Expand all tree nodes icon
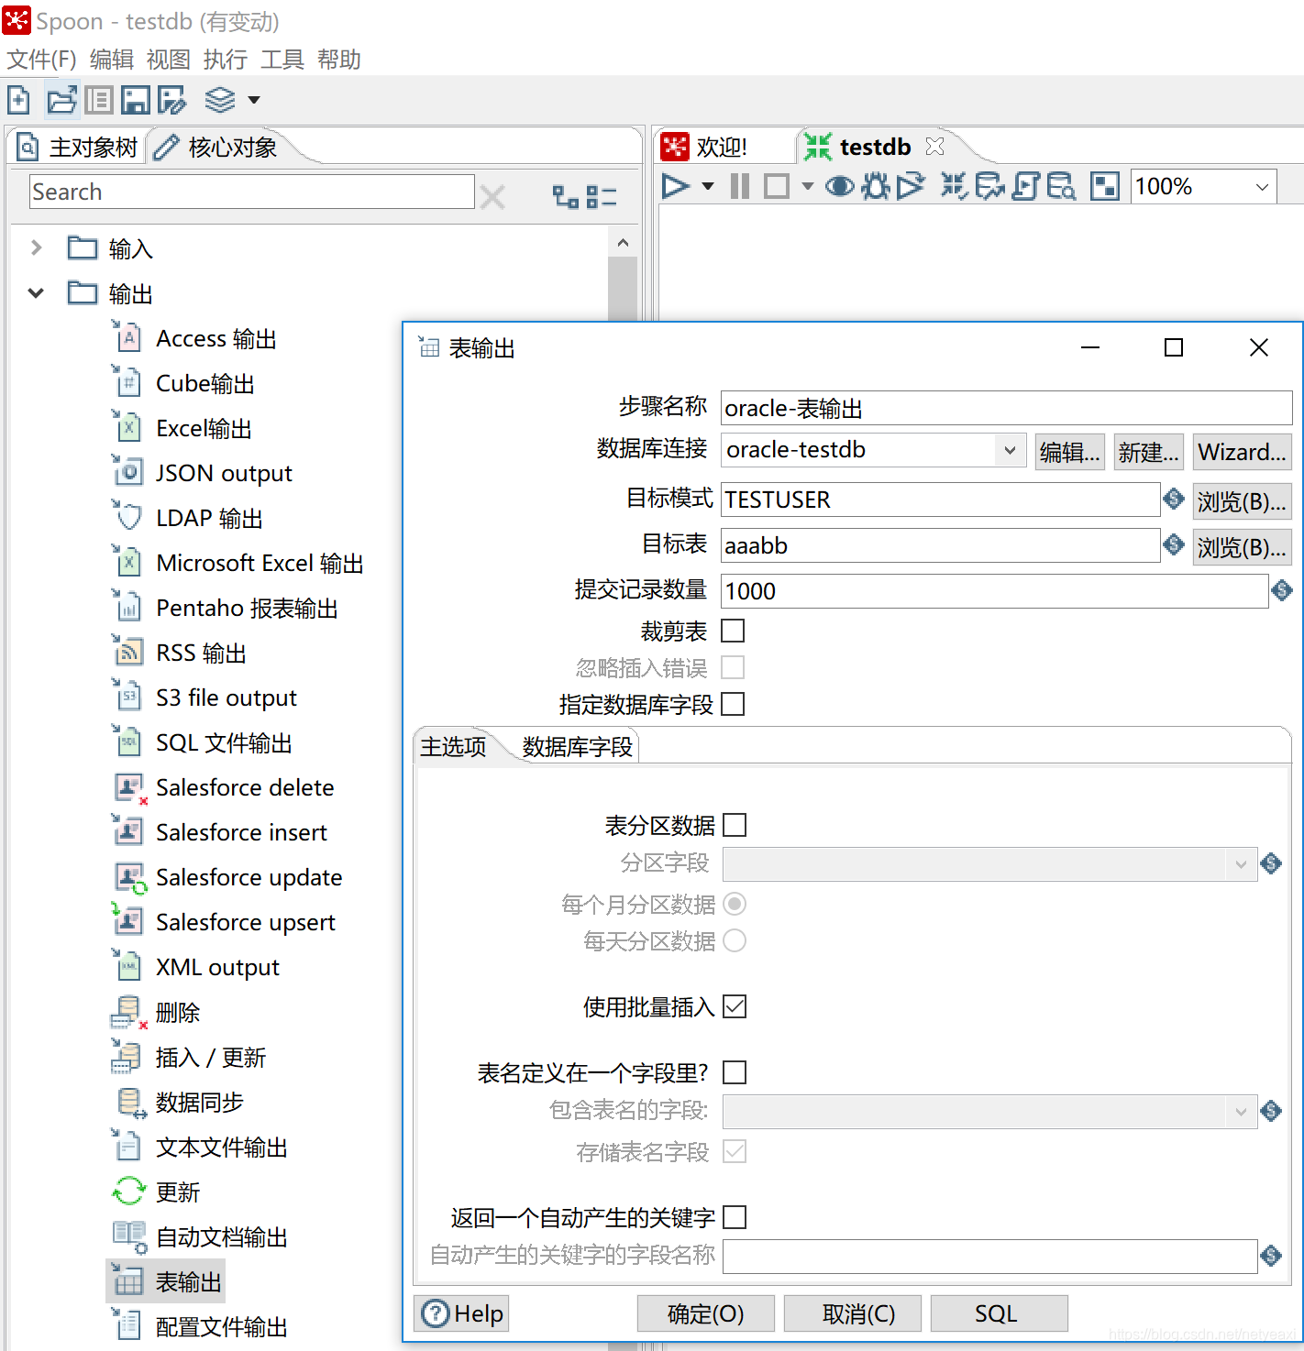The image size is (1304, 1351). (566, 196)
